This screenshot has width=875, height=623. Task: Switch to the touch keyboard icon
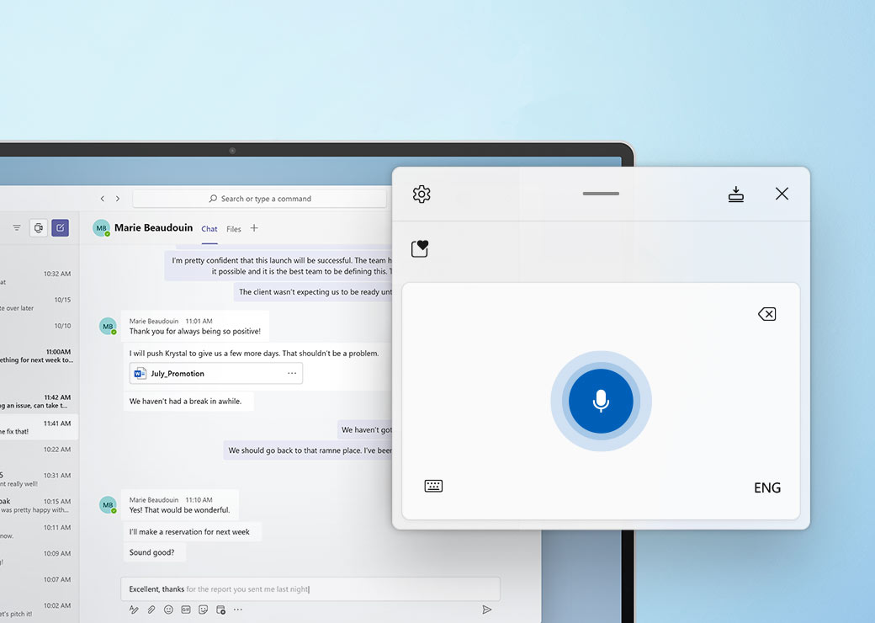pyautogui.click(x=432, y=486)
